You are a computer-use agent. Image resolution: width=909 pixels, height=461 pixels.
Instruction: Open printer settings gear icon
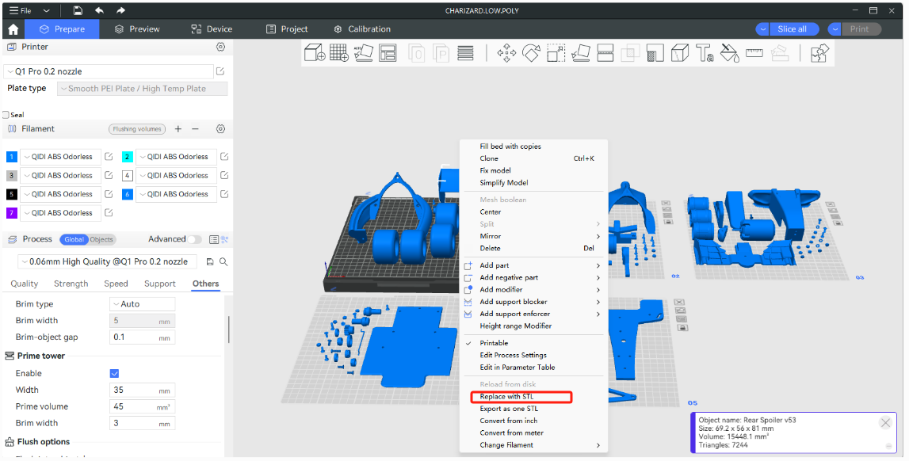point(221,48)
